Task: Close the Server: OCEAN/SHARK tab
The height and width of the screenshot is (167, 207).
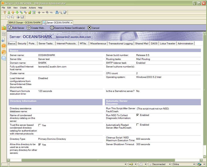Action: (x=71, y=23)
